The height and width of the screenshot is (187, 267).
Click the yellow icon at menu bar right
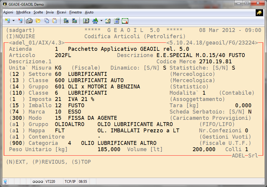click(259, 13)
